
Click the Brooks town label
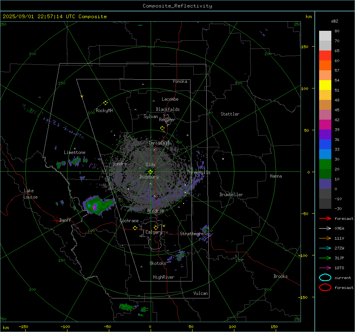pos(280,276)
